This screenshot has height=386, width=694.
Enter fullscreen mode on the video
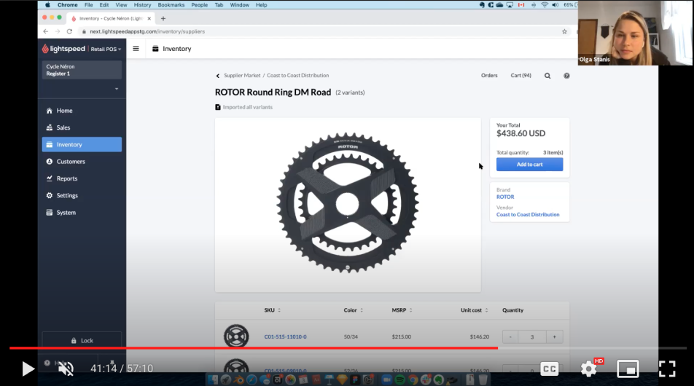tap(667, 369)
